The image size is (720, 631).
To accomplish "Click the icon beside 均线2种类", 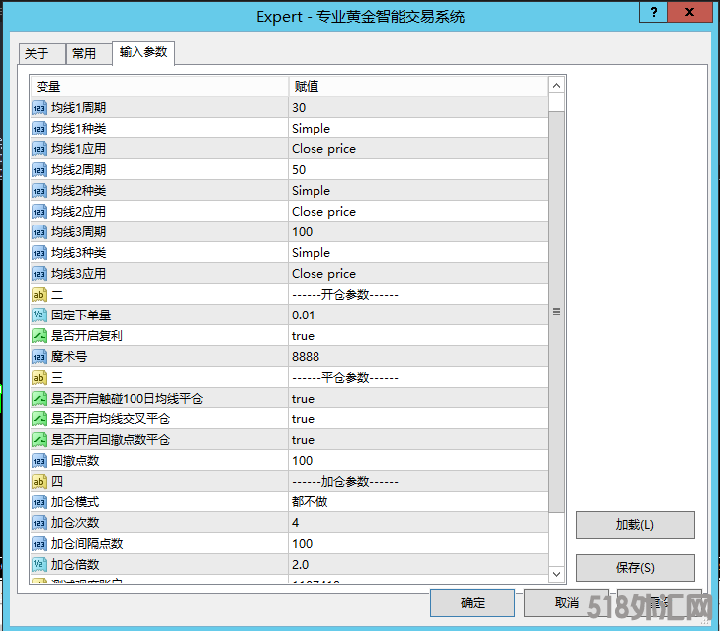I will coord(40,191).
